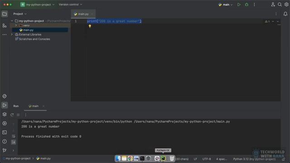Screen dimensions: 290x163
Task: Open more run actions in top toolbar
Action: [254, 5]
